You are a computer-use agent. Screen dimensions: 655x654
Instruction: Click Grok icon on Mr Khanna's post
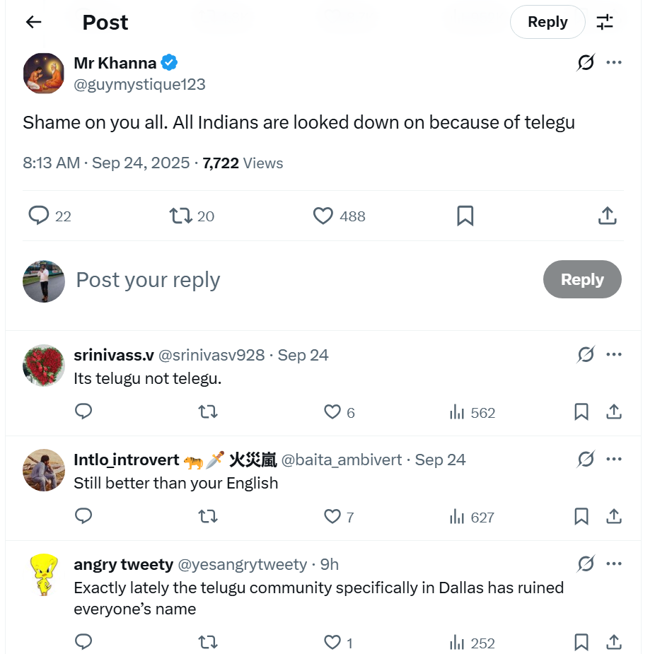point(586,63)
